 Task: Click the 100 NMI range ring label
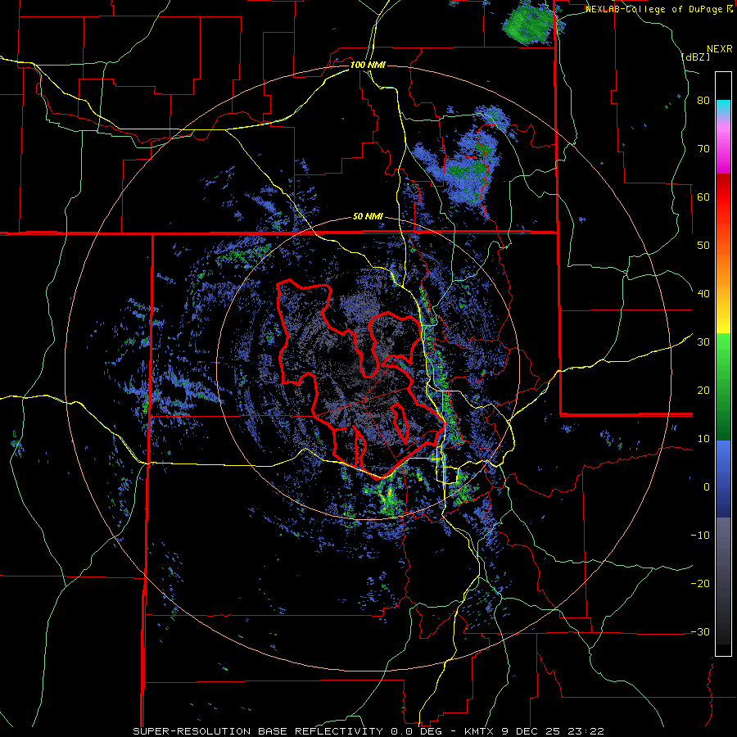(368, 65)
